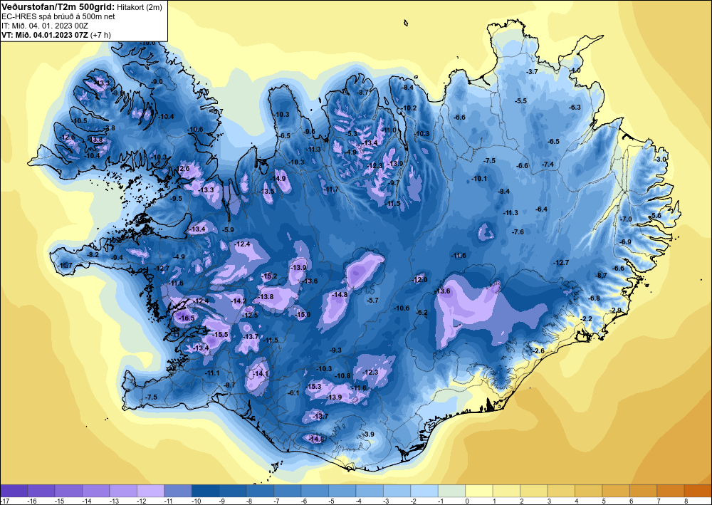Image resolution: width=712 pixels, height=505 pixels.
Task: Click the -6.9 temperature label
Action: coord(625,242)
